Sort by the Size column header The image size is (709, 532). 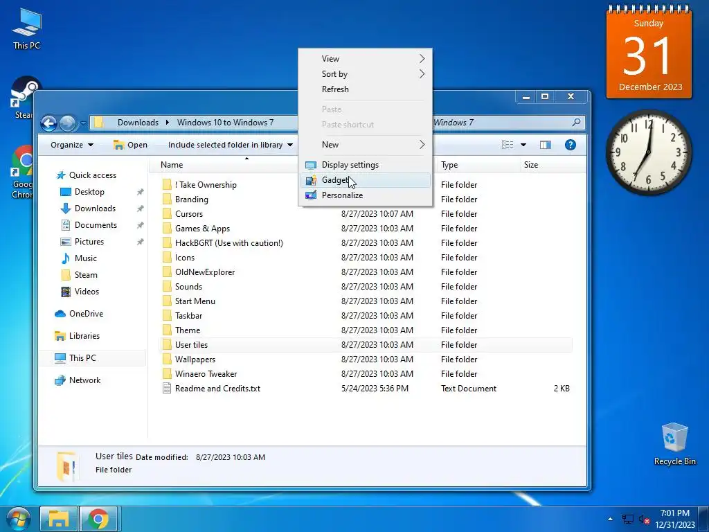(531, 165)
